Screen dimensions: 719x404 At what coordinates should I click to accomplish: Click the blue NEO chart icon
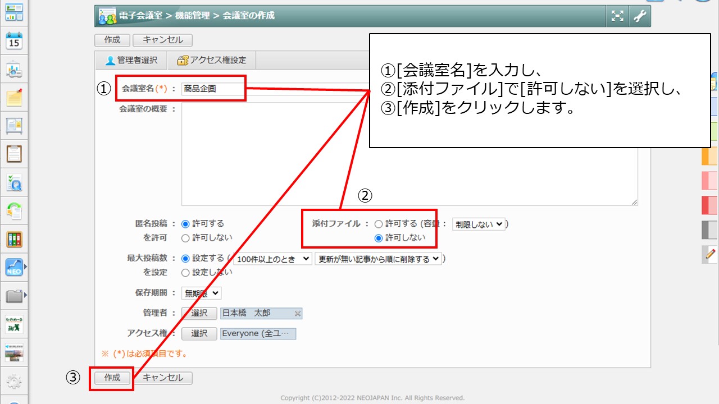[x=14, y=267]
